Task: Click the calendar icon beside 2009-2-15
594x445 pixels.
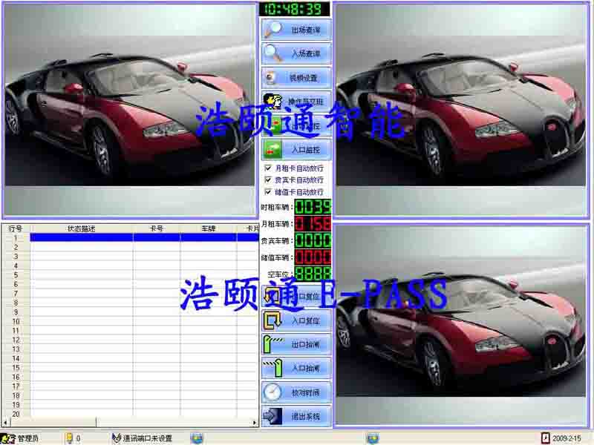Action: 545,438
